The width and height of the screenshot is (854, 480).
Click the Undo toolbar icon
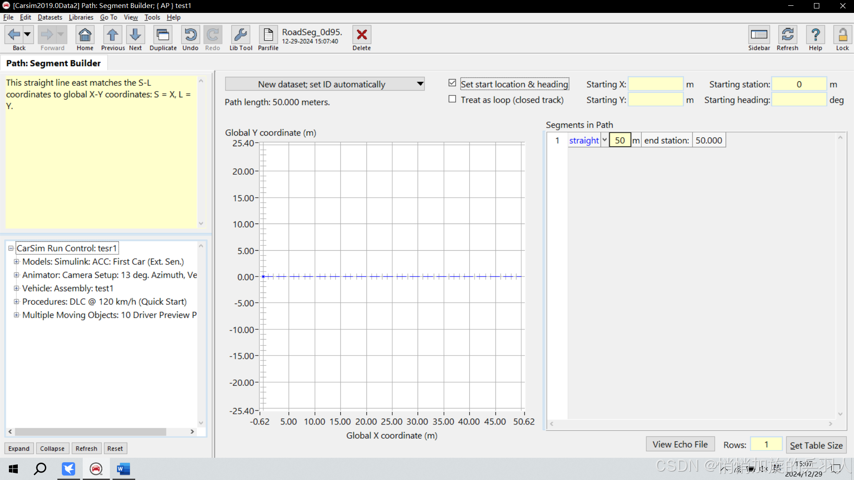190,35
